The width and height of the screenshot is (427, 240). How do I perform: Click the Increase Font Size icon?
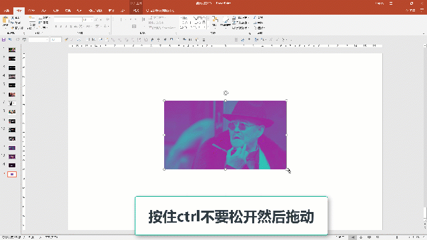(x=96, y=19)
